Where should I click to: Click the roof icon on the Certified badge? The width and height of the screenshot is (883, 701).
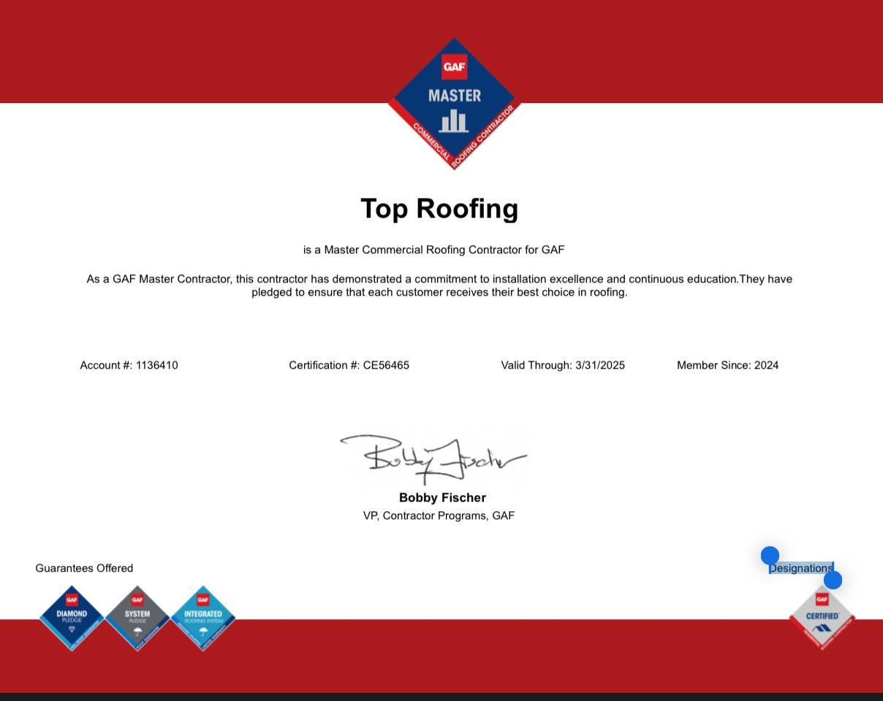[x=822, y=627]
